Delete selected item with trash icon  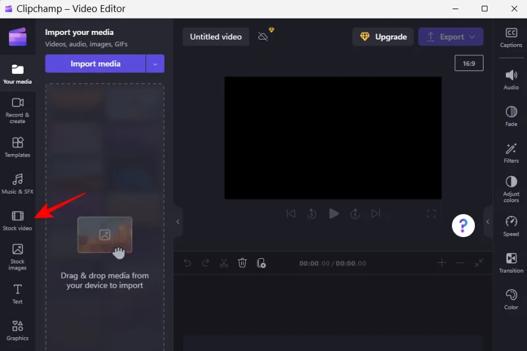click(x=242, y=263)
